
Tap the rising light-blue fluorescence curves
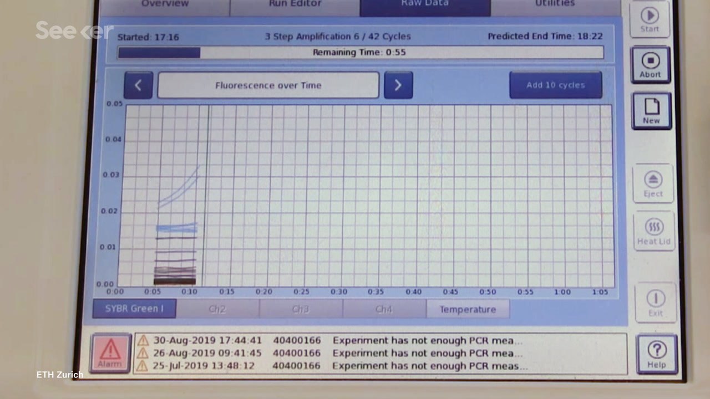179,187
